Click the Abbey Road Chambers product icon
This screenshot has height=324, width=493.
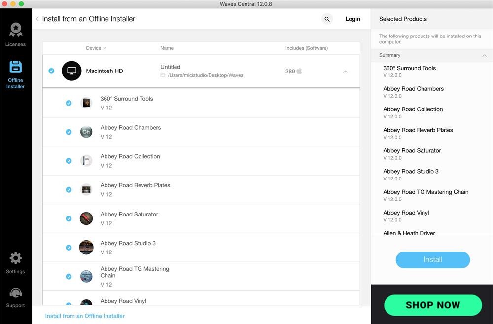click(x=86, y=132)
